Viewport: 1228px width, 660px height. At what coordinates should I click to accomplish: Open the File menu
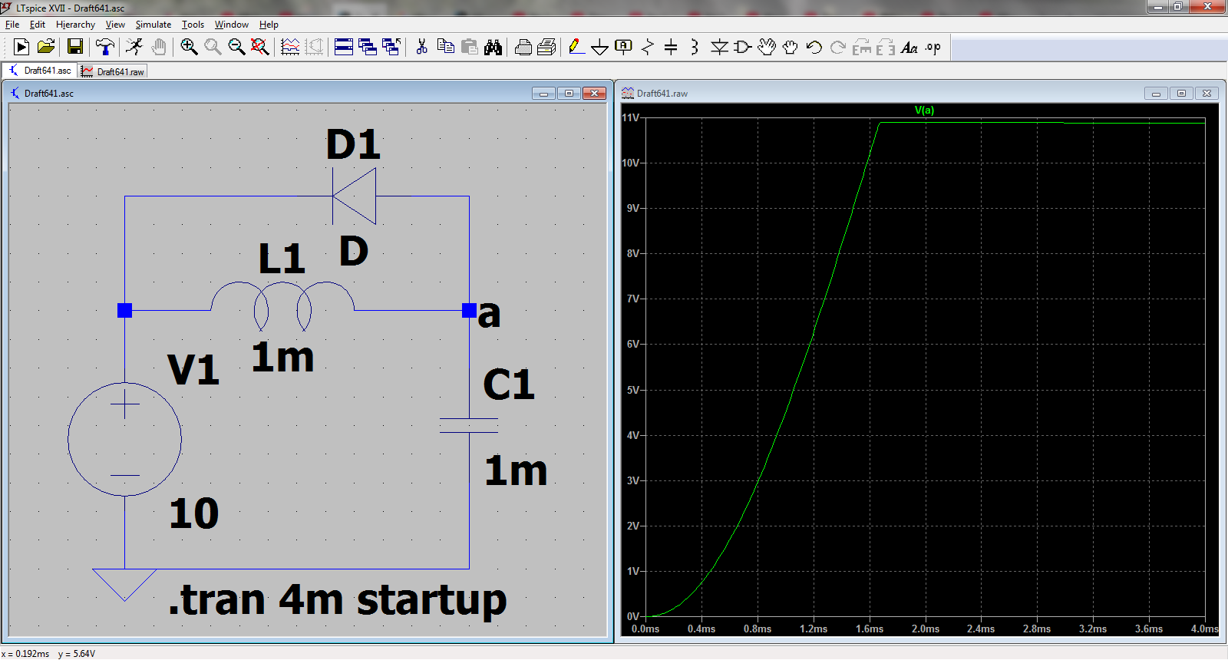click(12, 25)
